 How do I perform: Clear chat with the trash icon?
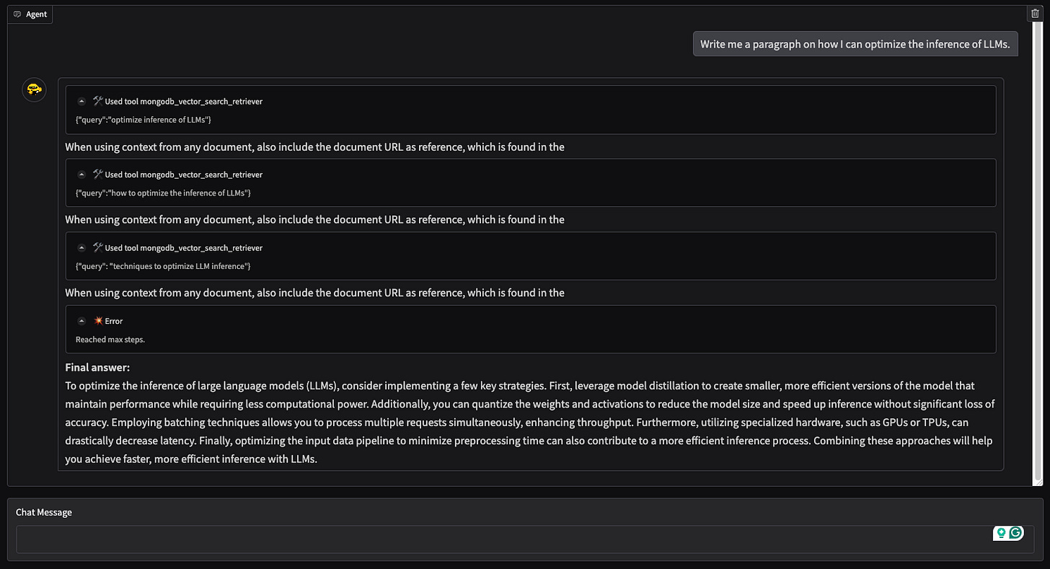[x=1035, y=13]
